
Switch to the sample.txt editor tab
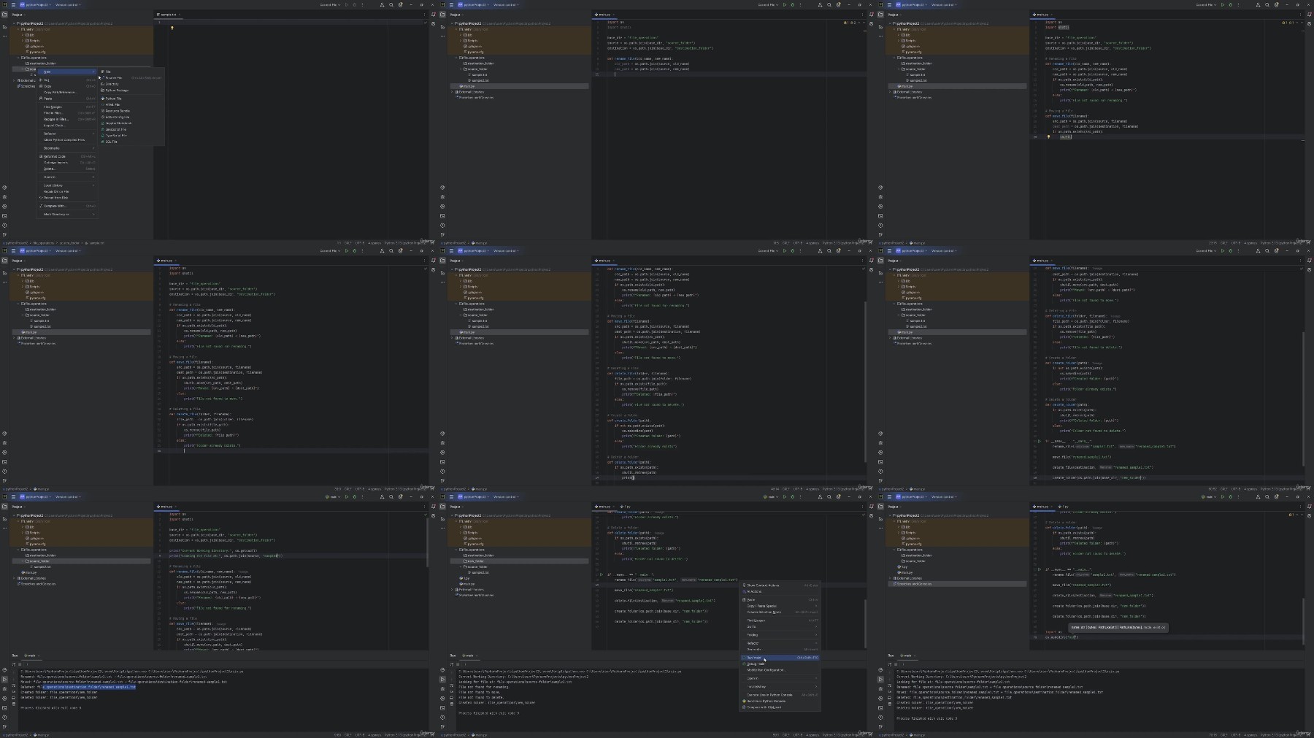168,15
